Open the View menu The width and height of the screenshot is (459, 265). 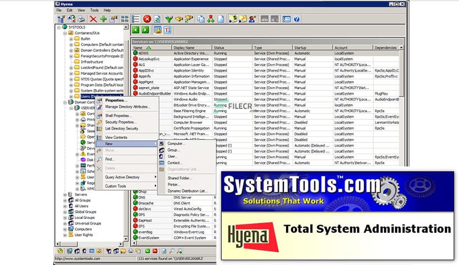81,10
